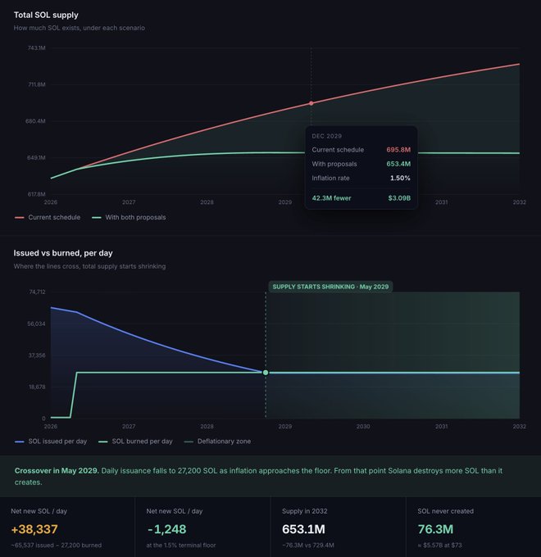Click the 'Issued vs burned, per day' title
The height and width of the screenshot is (557, 541).
(63, 253)
